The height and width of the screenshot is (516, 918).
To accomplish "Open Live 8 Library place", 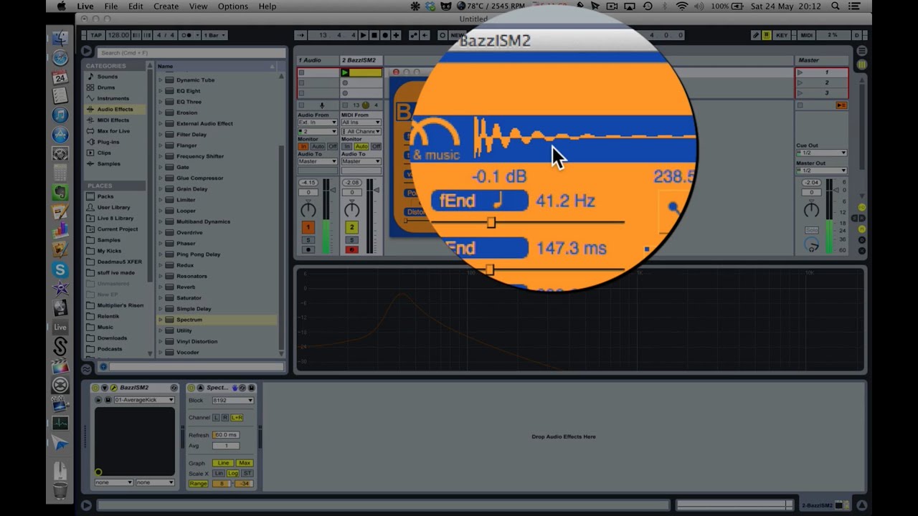I will click(x=115, y=218).
